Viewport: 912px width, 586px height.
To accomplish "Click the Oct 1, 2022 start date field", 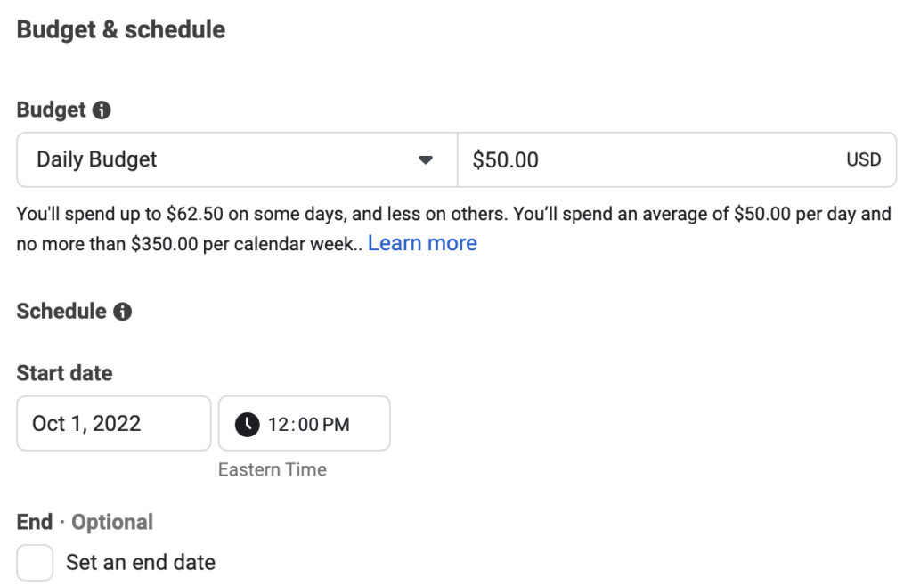I will click(x=113, y=423).
